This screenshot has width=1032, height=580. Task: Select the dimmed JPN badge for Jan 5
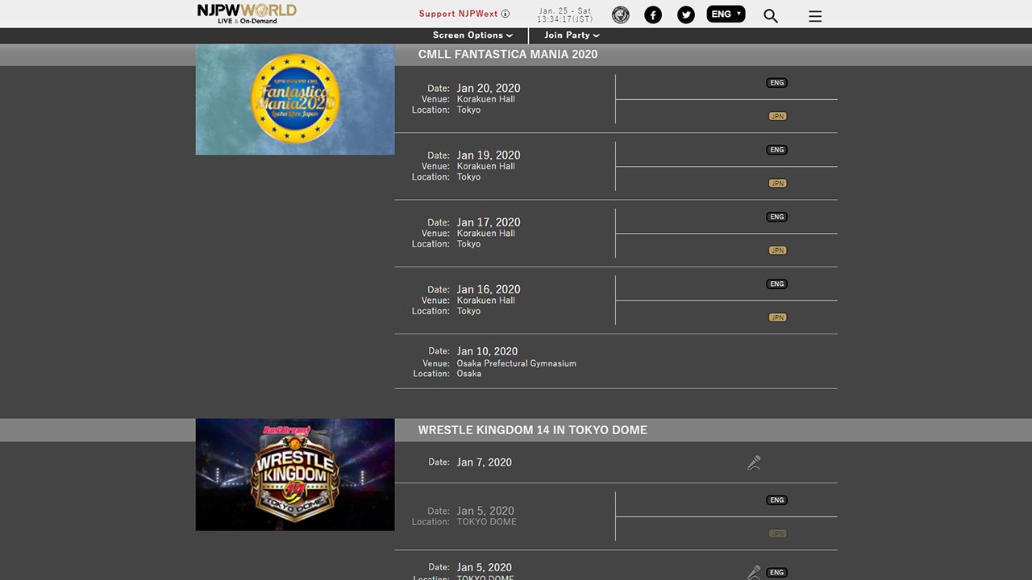777,534
